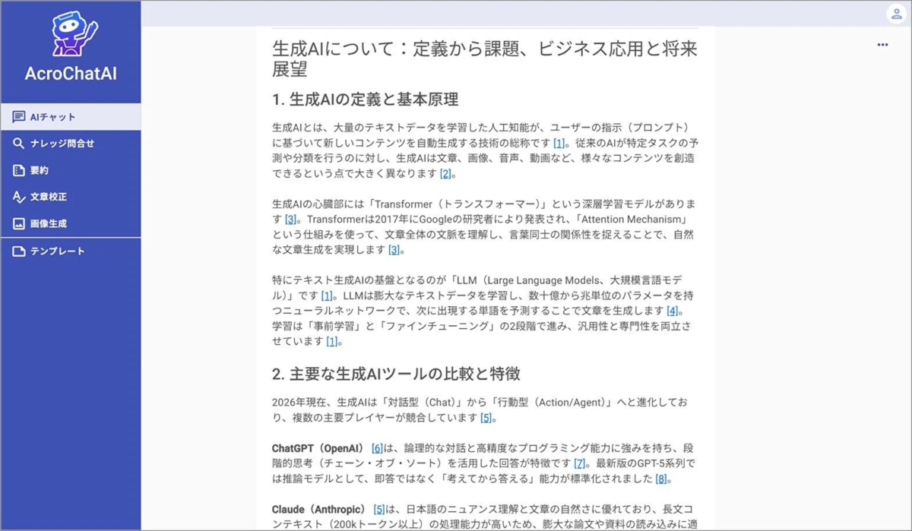912x531 pixels.
Task: Switch to the AIチャット sidebar tab
Action: click(47, 116)
